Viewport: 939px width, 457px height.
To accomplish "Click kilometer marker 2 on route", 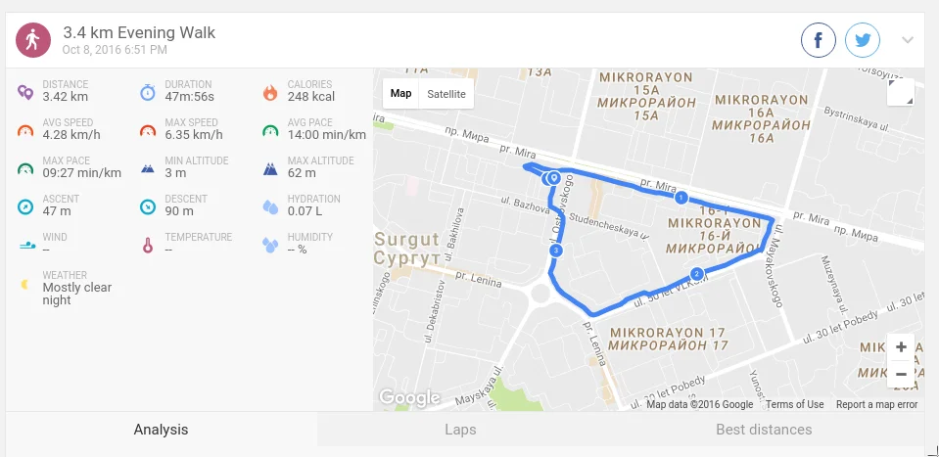I will pos(696,275).
